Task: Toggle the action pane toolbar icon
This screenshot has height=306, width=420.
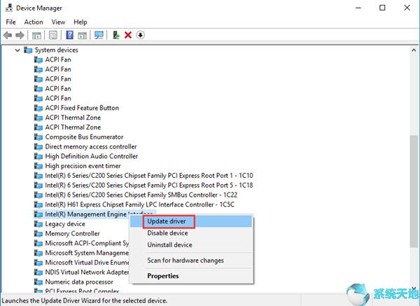Action: coord(82,35)
